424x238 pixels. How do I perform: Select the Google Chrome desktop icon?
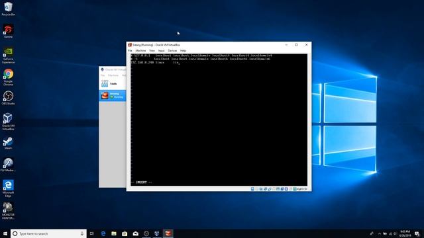click(8, 77)
